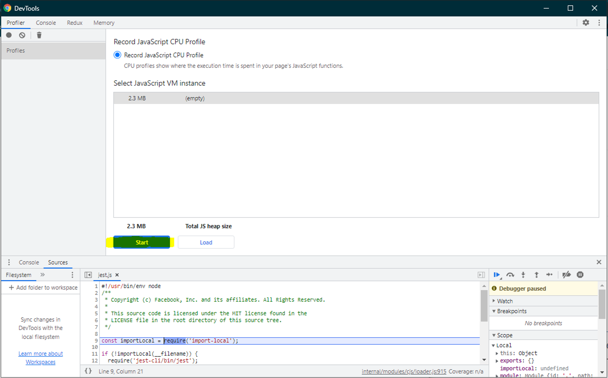Click the debugger pane scrollbar thumb
Screen dimensions: 608x378
pyautogui.click(x=602, y=304)
